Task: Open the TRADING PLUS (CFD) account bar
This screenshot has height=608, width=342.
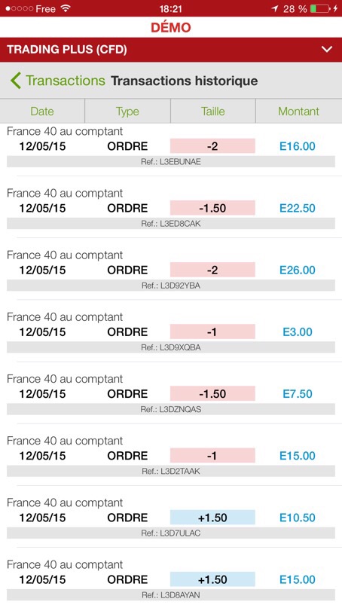Action: [171, 50]
